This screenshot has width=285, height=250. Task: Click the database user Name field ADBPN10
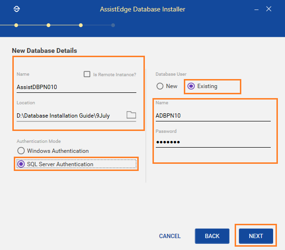click(x=213, y=116)
